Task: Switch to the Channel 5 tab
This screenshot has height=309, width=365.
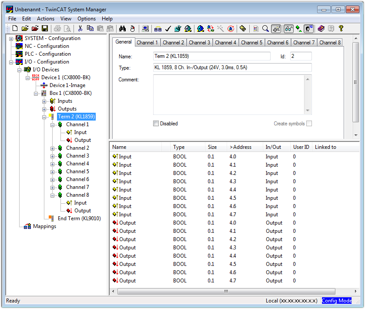Action: 251,43
